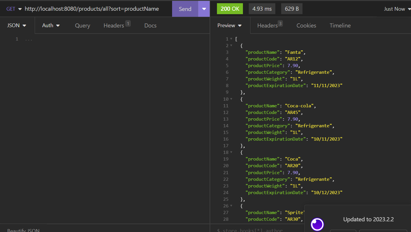Click the "productExpirationDate" key on line 8
411x232 pixels.
(x=276, y=86)
